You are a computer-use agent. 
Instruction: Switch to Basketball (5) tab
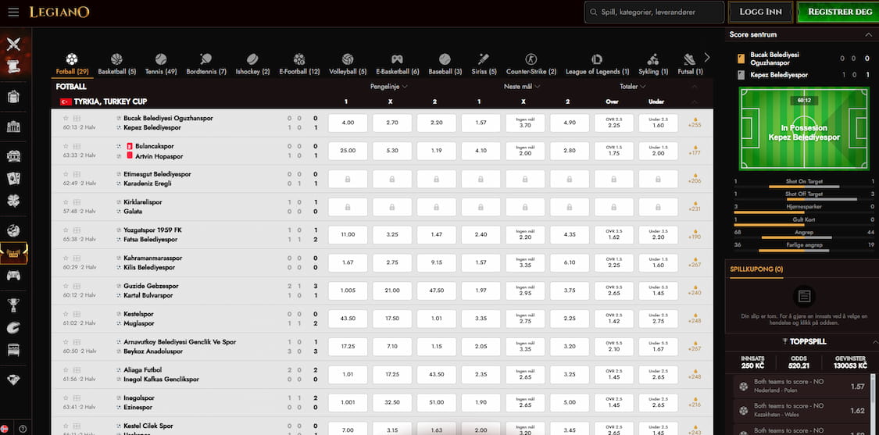click(x=116, y=65)
